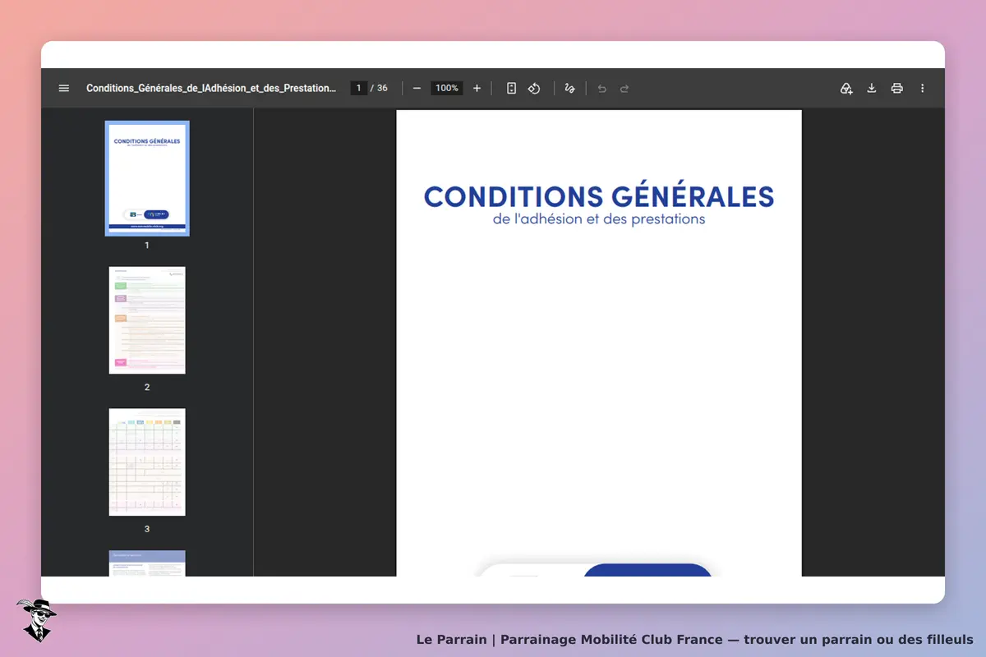Click the 100% zoom level field
This screenshot has height=657, width=986.
tap(447, 88)
